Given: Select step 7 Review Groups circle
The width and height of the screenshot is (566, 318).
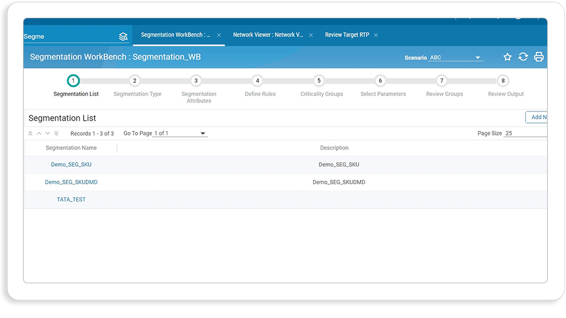Looking at the screenshot, I should [x=442, y=81].
